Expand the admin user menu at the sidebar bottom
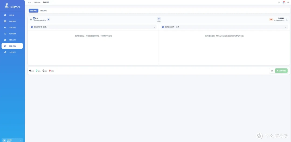The width and height of the screenshot is (291, 142). (x=12, y=140)
